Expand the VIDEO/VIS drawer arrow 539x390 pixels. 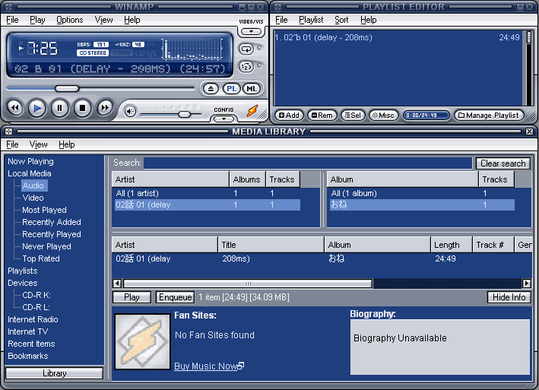click(x=251, y=32)
